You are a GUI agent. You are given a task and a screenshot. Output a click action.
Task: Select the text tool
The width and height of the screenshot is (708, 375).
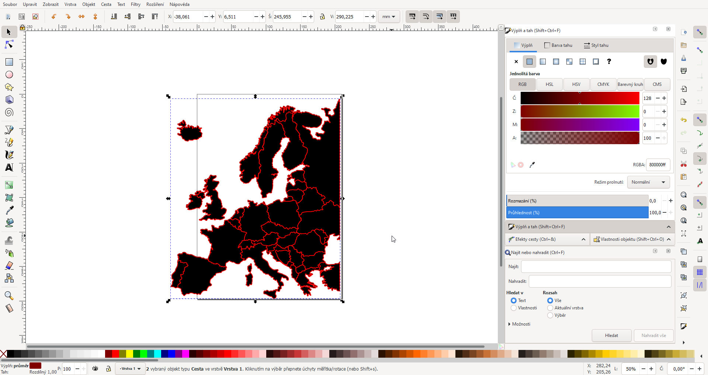(9, 167)
